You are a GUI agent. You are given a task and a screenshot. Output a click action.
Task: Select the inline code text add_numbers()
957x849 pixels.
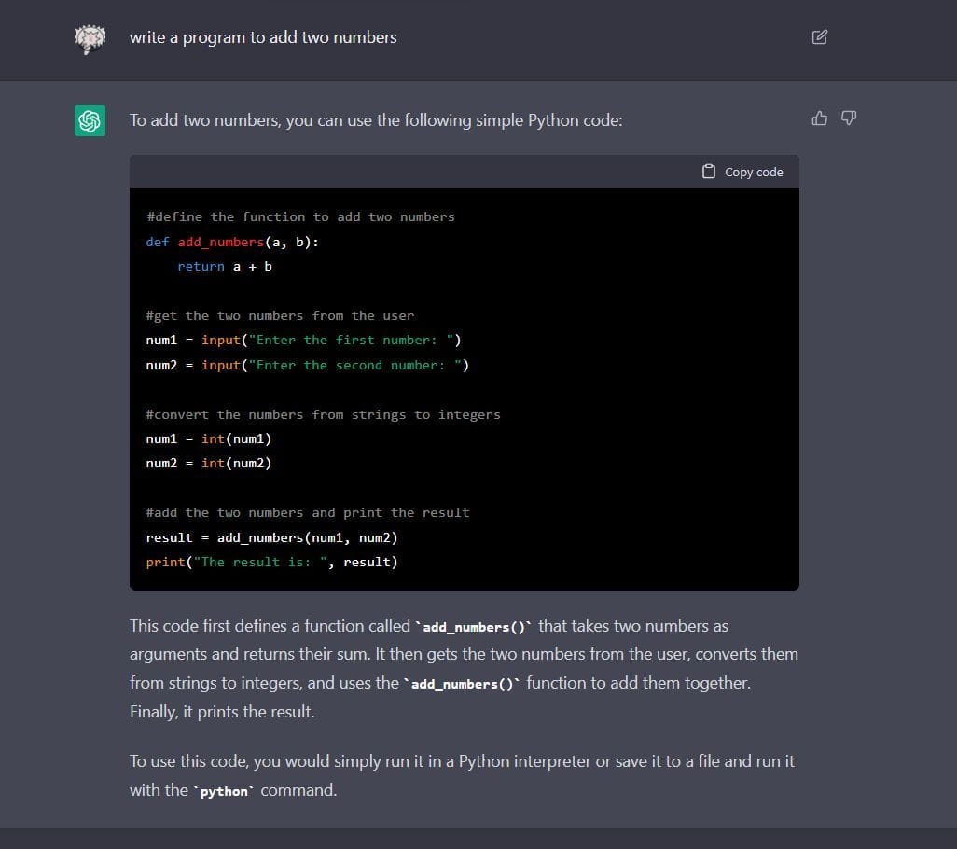click(472, 626)
